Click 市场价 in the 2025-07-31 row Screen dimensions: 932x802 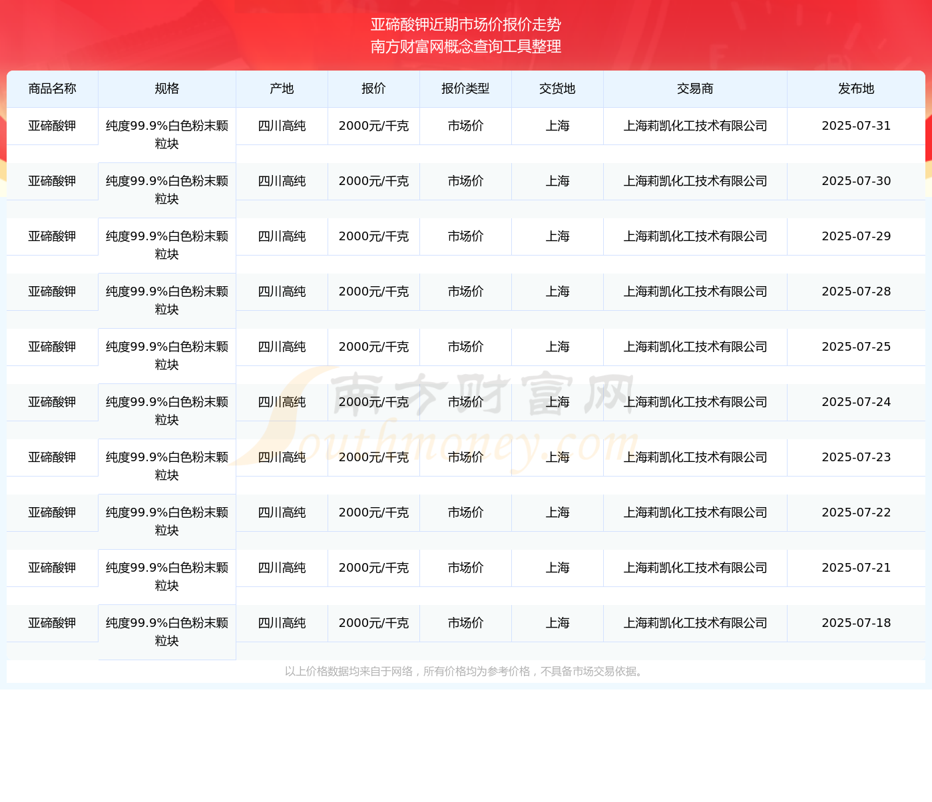pos(466,126)
